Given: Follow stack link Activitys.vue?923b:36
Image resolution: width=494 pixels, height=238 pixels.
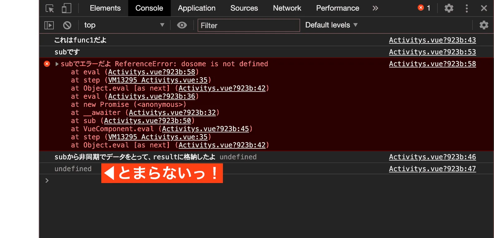Looking at the screenshot, I should [x=152, y=96].
